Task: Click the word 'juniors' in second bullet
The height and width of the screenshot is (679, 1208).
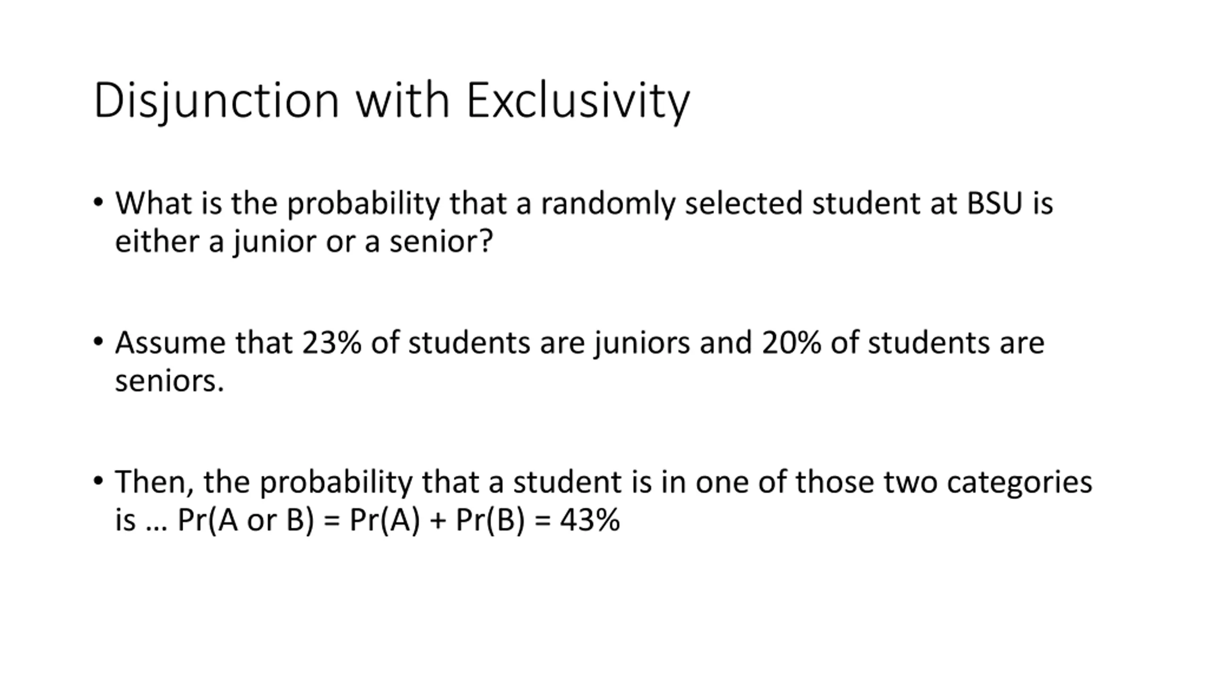Action: pyautogui.click(x=642, y=342)
